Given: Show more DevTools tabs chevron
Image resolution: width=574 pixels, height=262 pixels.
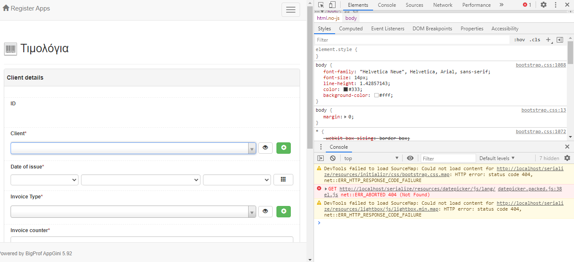Looking at the screenshot, I should [501, 5].
